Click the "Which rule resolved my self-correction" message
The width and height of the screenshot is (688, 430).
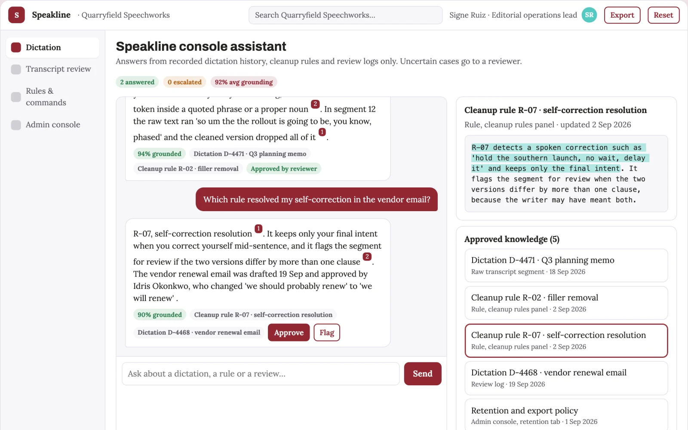click(x=316, y=200)
